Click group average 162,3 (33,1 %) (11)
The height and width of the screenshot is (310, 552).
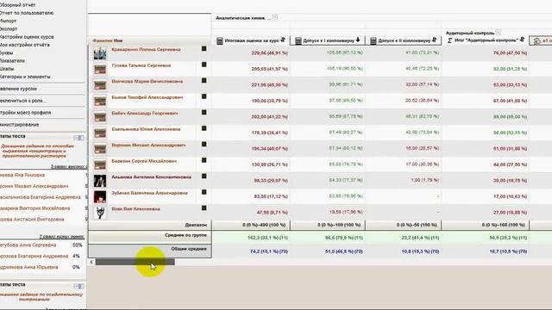click(x=267, y=238)
